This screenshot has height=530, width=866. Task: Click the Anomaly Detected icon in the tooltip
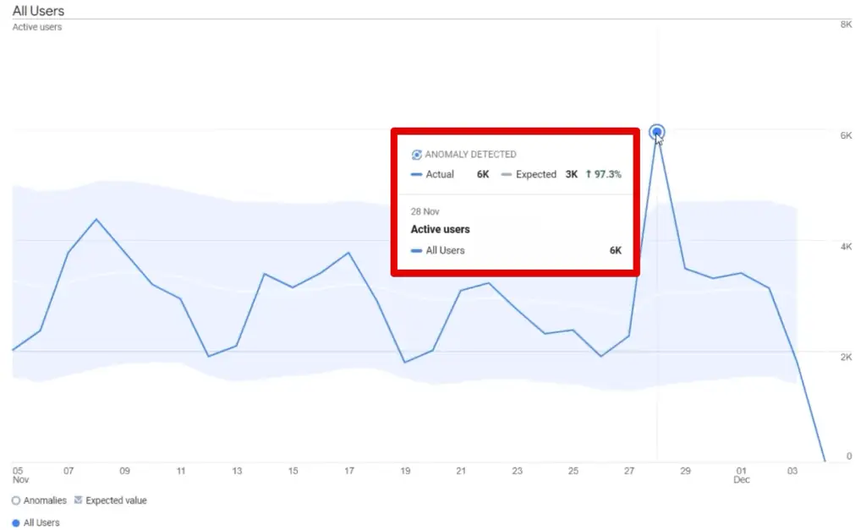point(416,155)
